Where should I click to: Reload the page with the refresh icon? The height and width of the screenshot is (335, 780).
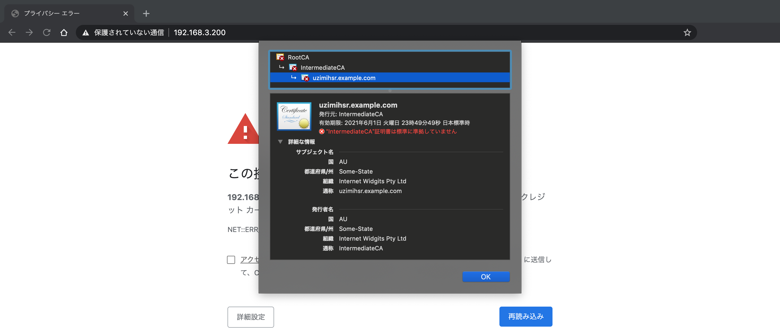46,32
